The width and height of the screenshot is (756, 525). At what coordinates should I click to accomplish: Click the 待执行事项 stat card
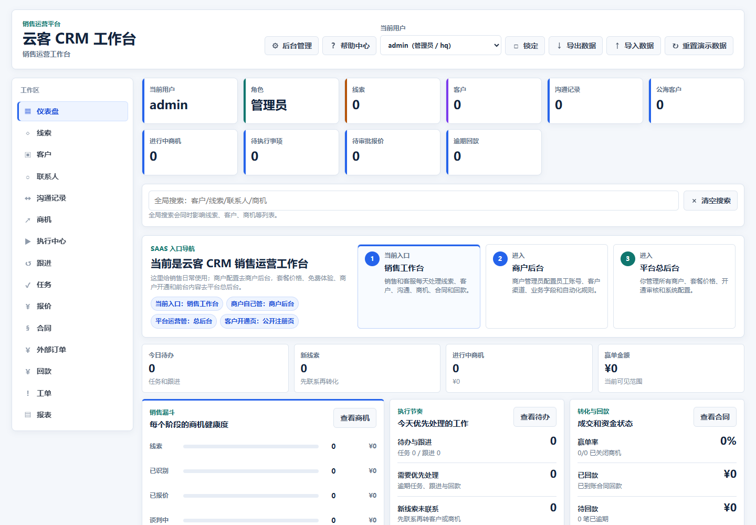(291, 152)
